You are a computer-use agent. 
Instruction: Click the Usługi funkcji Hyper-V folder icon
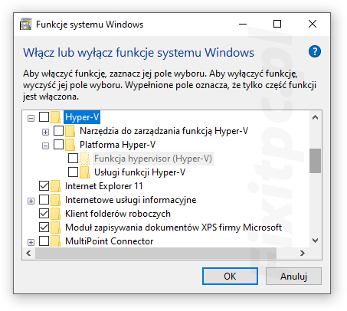(x=84, y=172)
